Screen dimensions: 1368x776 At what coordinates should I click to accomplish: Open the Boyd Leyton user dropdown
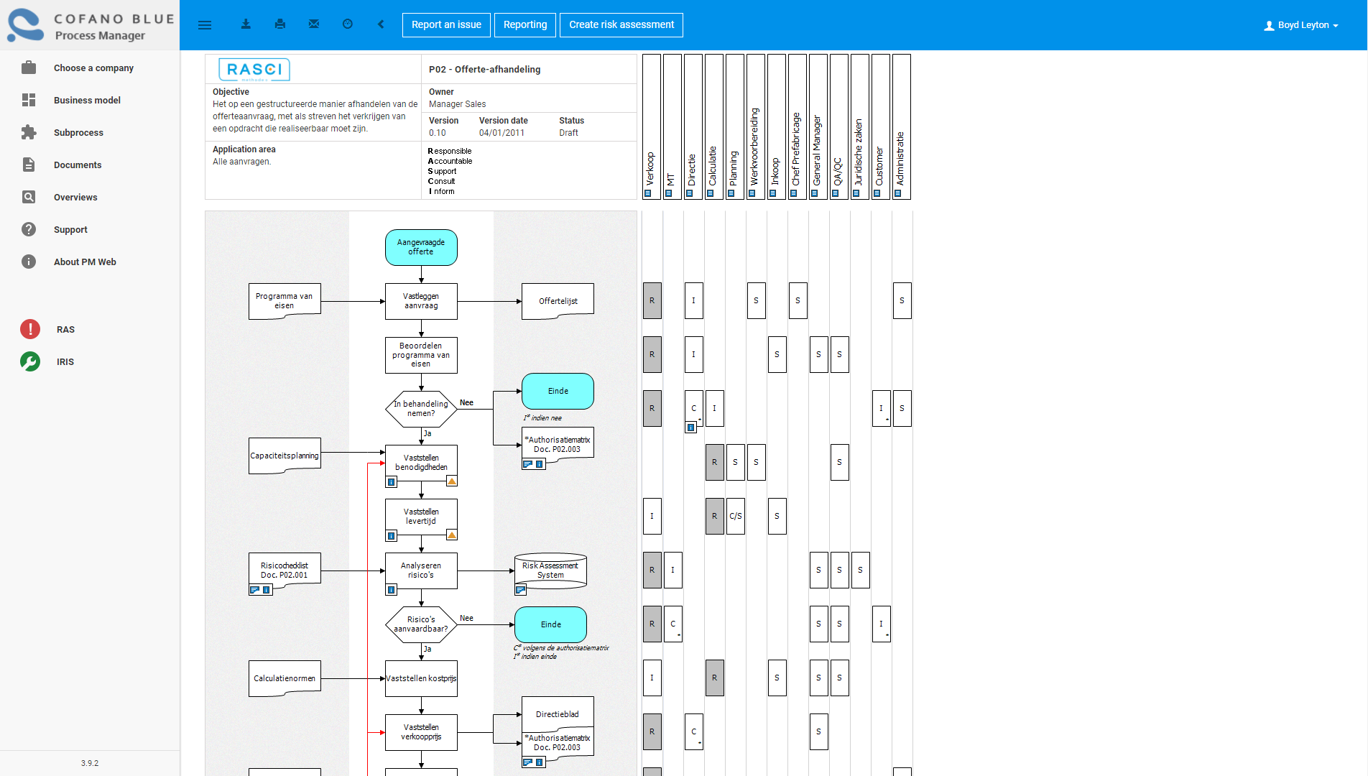click(1301, 25)
